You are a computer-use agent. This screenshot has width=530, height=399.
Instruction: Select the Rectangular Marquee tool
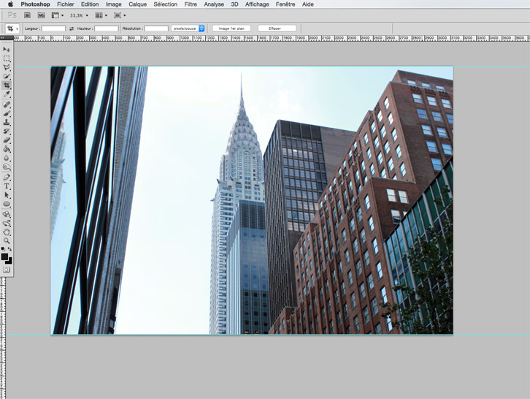click(x=7, y=58)
